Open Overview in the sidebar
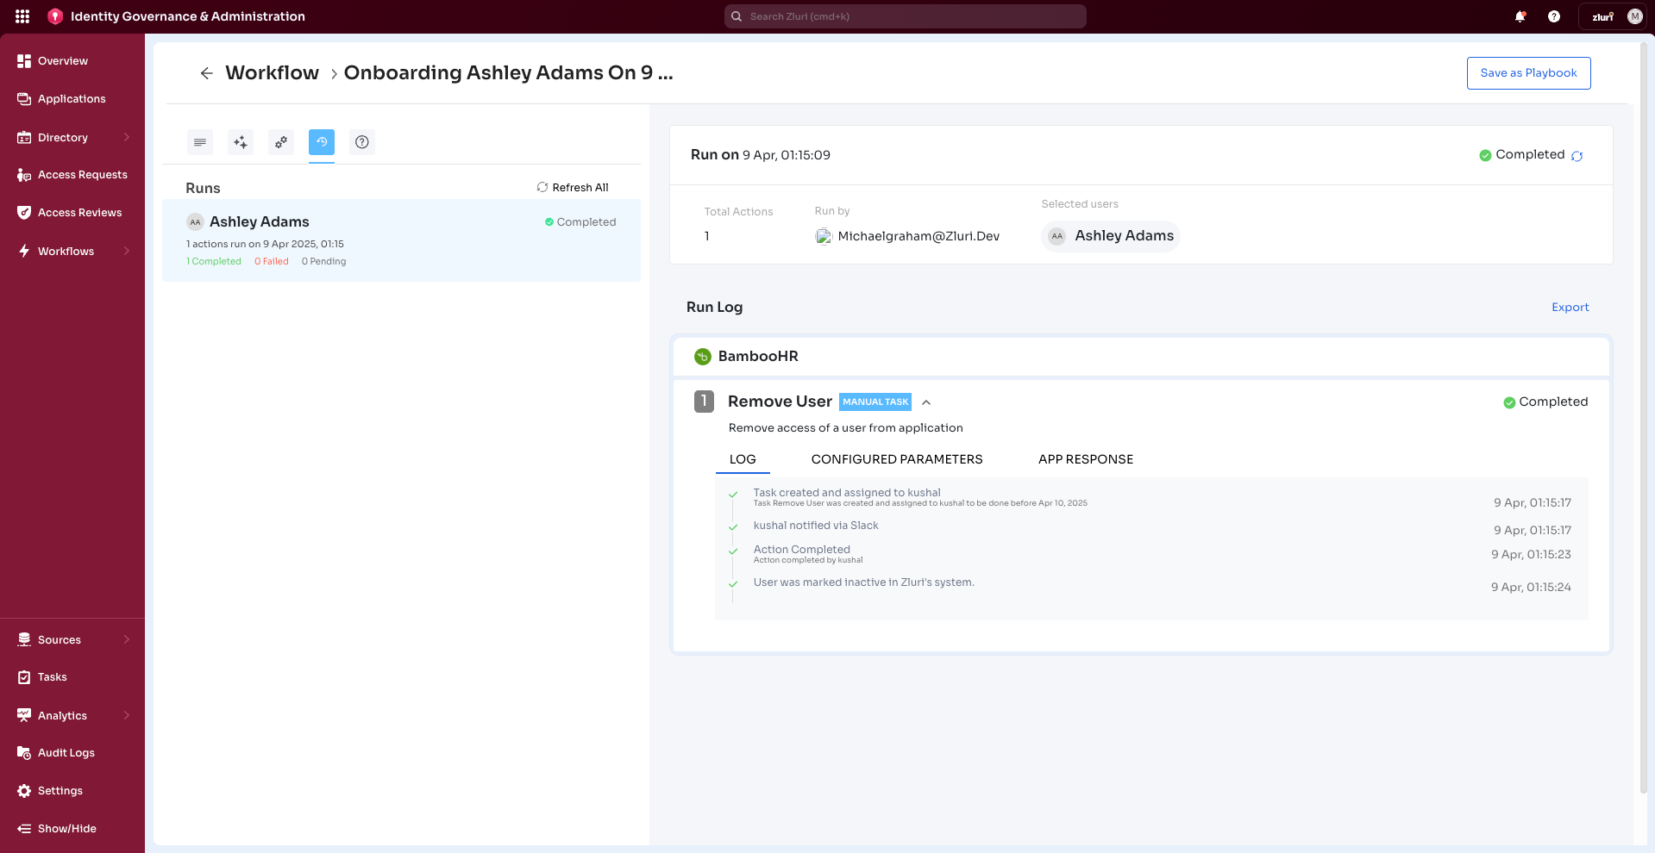 63,61
